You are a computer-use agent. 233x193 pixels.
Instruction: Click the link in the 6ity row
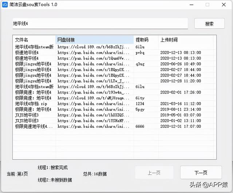[93, 98]
